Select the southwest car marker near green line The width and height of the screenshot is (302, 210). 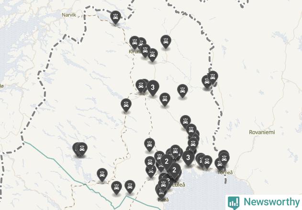102,175
